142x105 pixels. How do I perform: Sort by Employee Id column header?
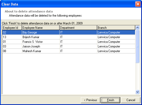(x=12, y=28)
